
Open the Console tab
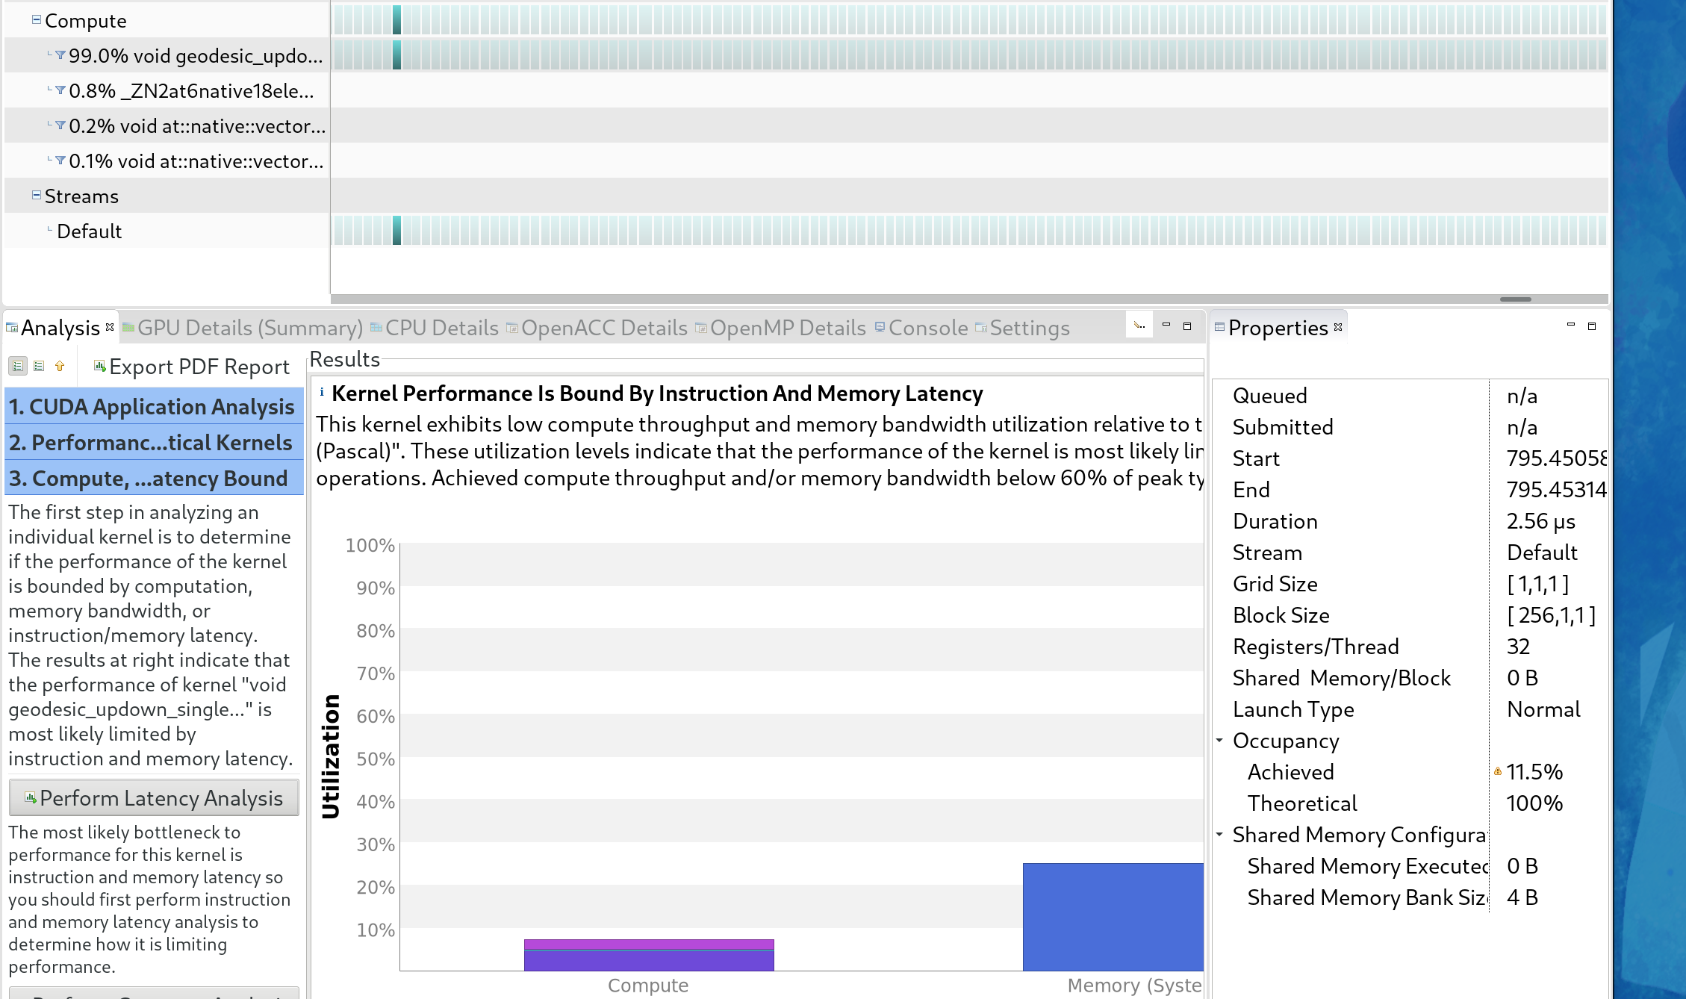point(927,328)
